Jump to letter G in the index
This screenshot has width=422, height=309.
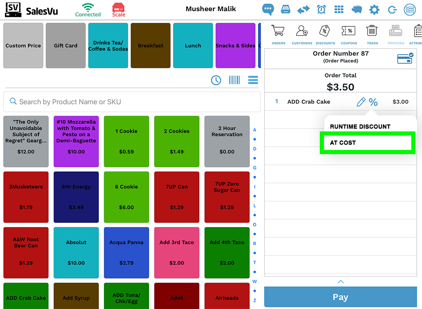pos(255,168)
